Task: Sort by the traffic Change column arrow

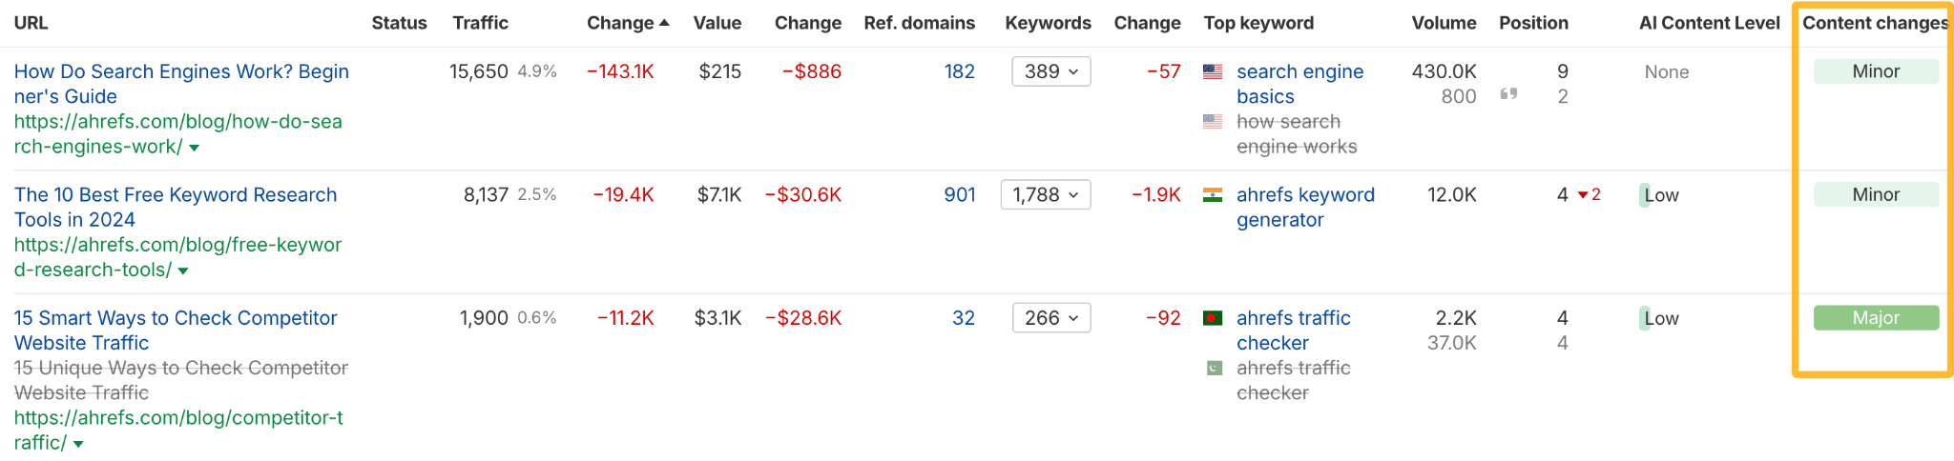Action: 664,23
